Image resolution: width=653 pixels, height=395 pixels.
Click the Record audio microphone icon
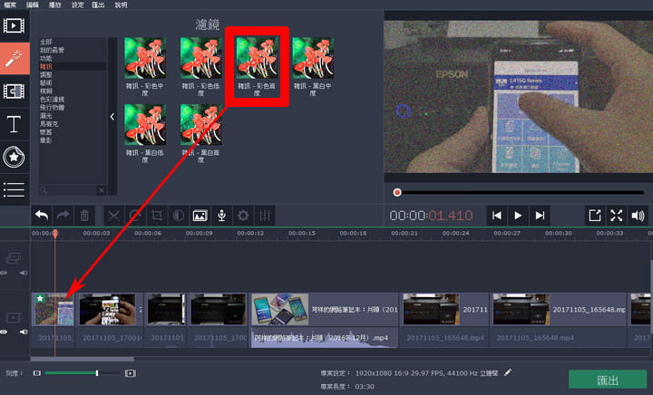pos(221,216)
